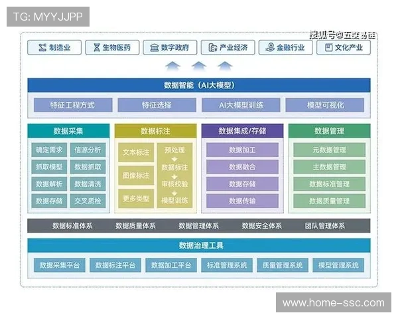Click the 数据标注平台 box
The height and width of the screenshot is (319, 398).
click(x=115, y=265)
